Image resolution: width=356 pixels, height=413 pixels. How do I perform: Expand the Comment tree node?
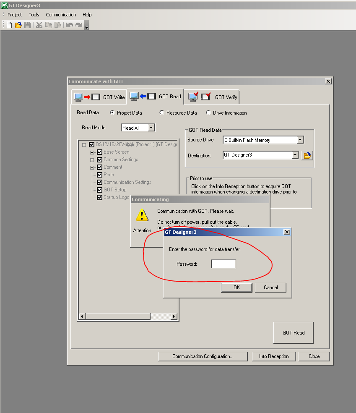point(92,167)
